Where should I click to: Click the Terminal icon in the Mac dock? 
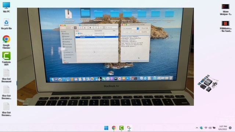(x=135, y=78)
